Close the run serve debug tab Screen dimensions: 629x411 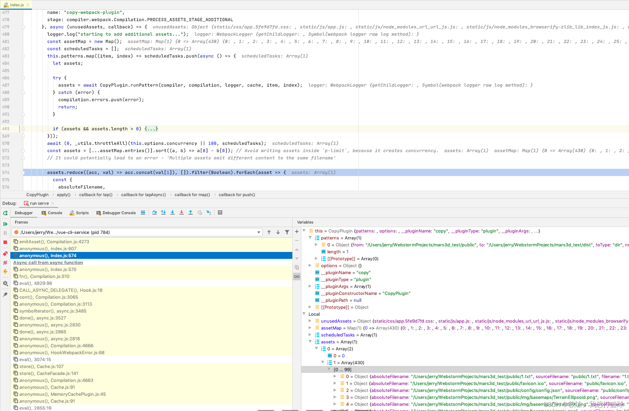coord(53,203)
